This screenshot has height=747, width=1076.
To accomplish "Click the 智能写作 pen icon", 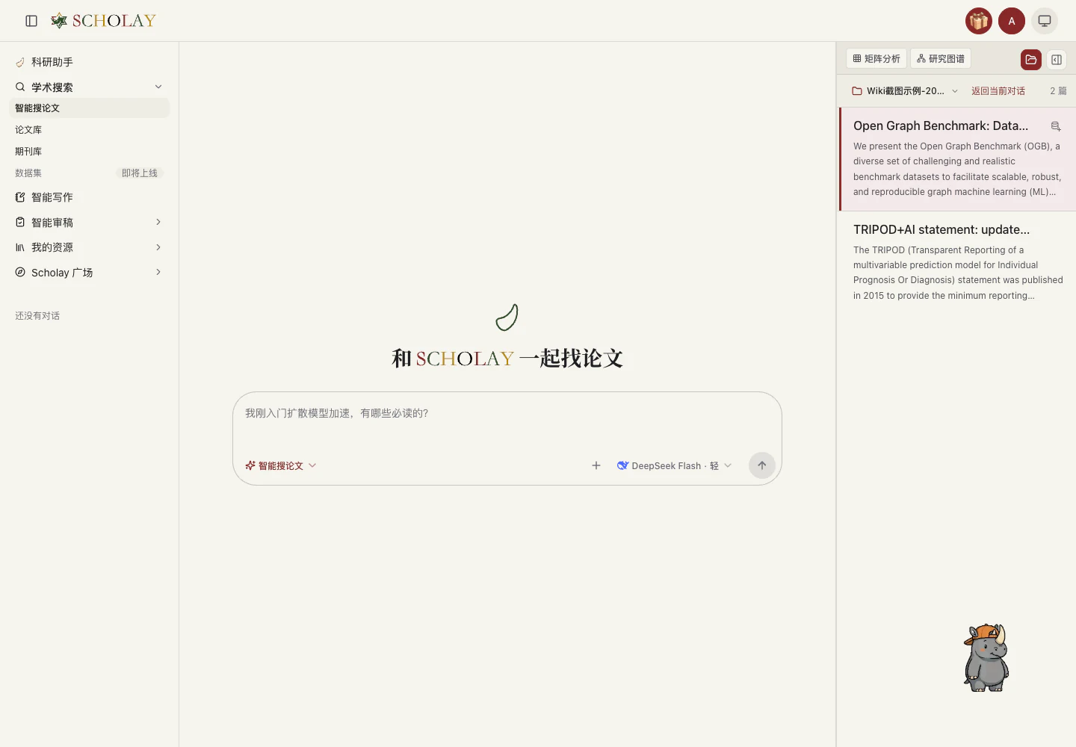I will click(20, 197).
